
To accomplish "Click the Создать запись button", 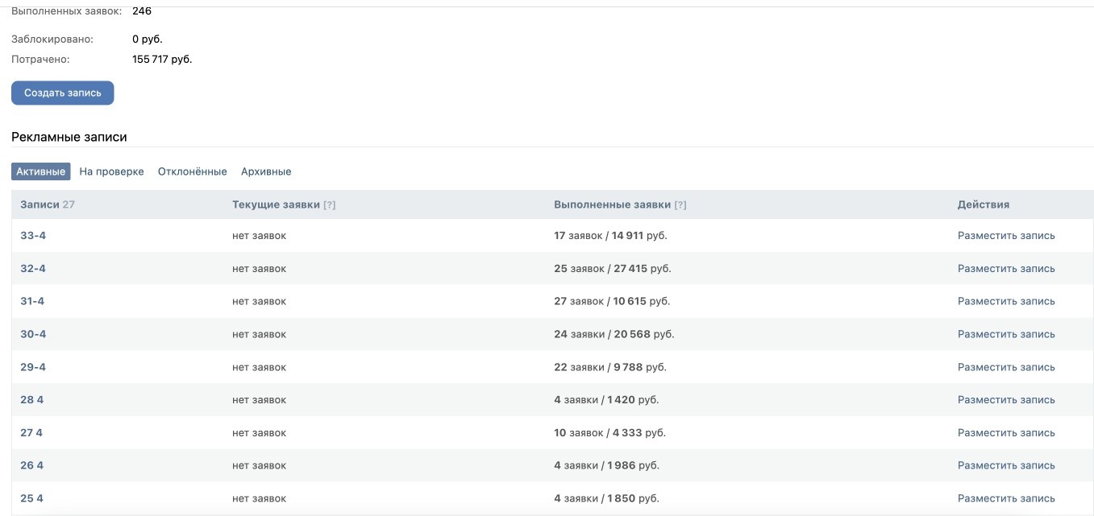I will (63, 93).
